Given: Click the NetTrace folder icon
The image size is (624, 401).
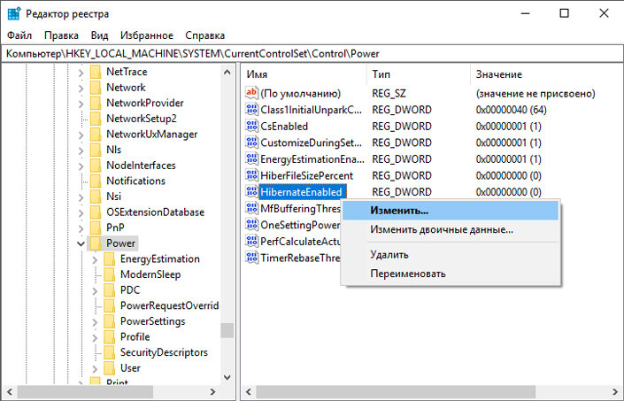Looking at the screenshot, I should tap(96, 72).
